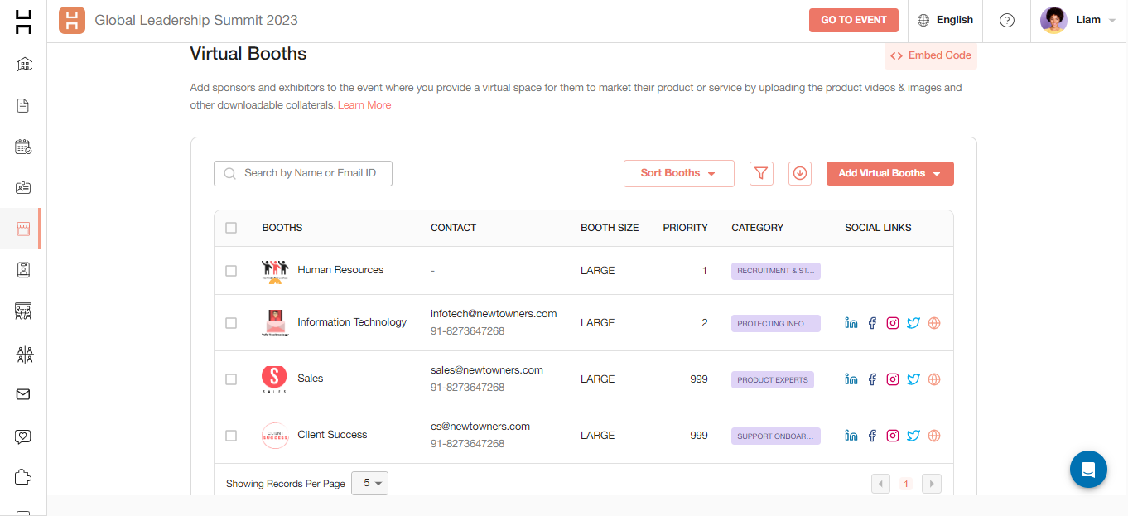This screenshot has height=516, width=1128.
Task: Change records per page dropdown
Action: (369, 483)
